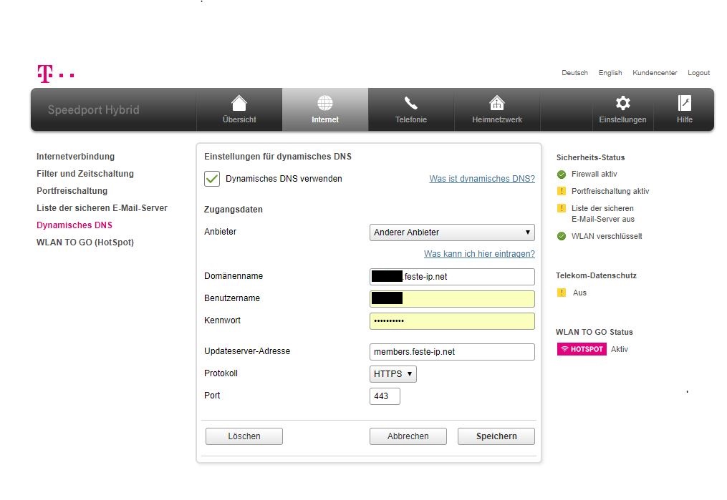Click the pink HOTSPOT badge
The image size is (727, 500).
[582, 349]
